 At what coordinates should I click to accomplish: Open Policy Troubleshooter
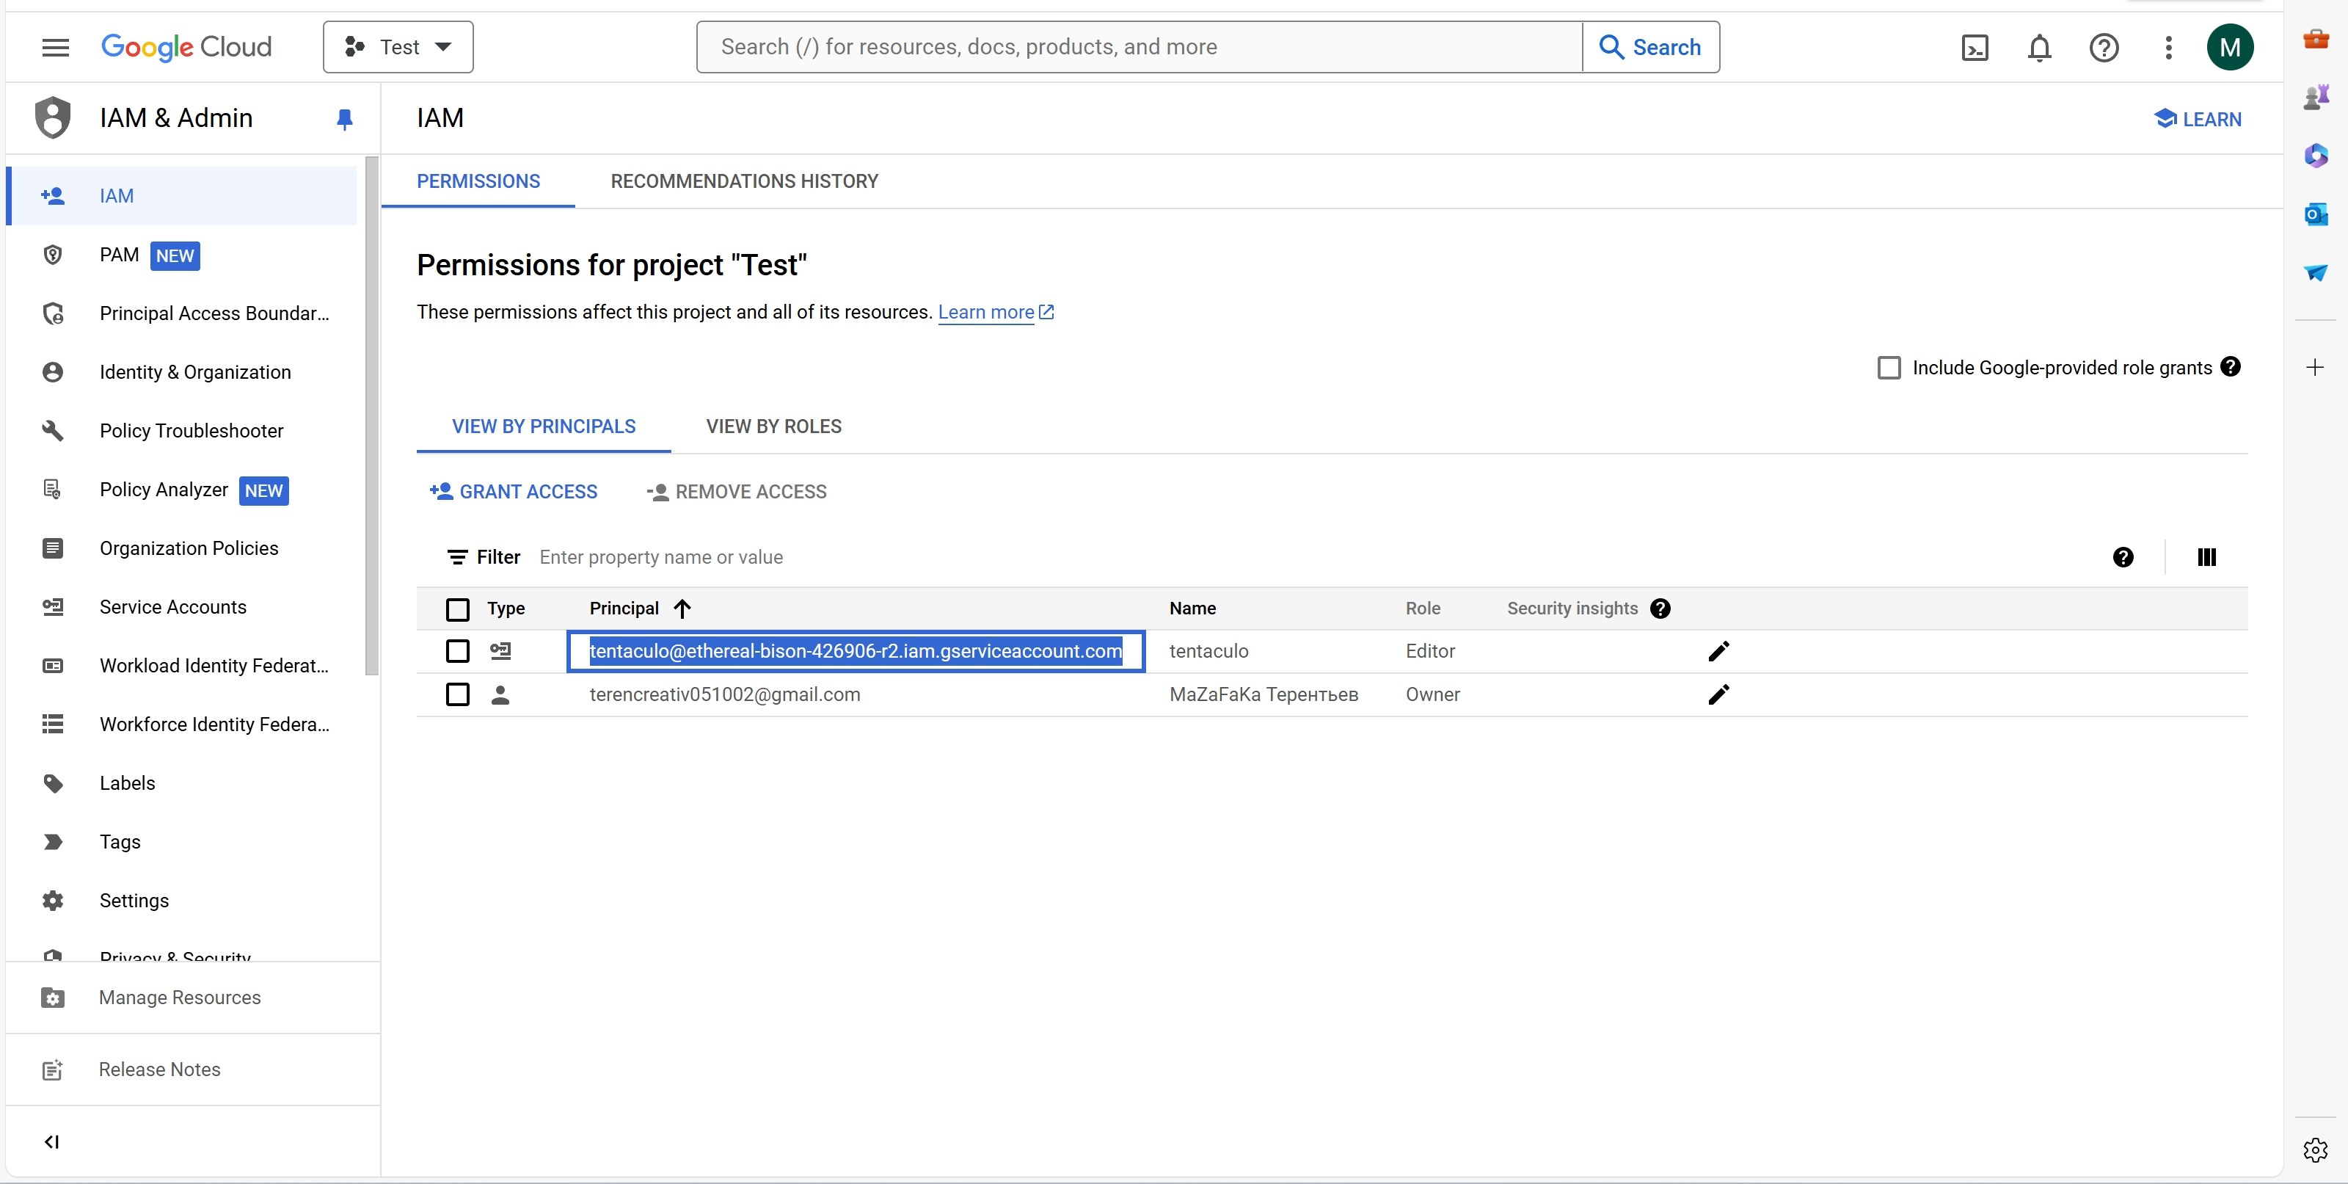[x=182, y=432]
